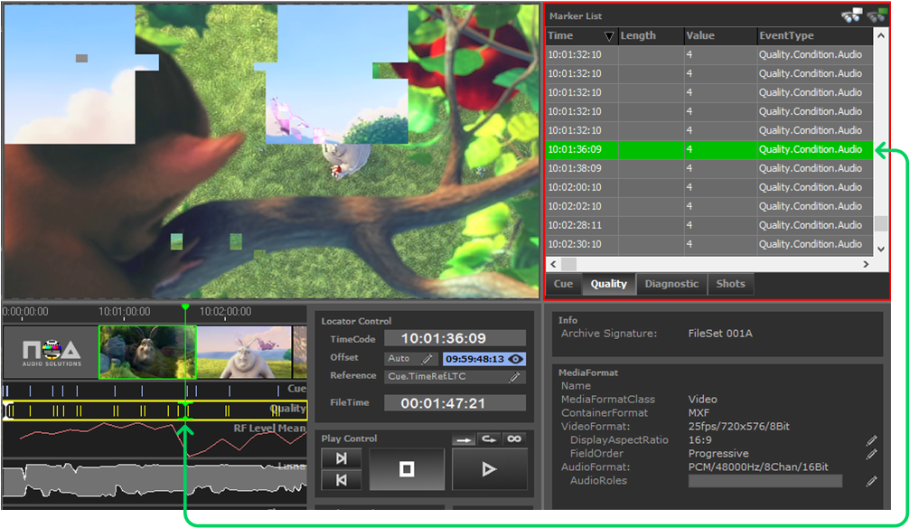Select the marker at 10:02:02:10
The image size is (910, 528).
[x=709, y=206]
